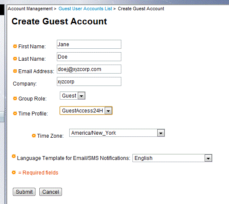229x204 pixels.
Task: Cancel the guest account creation
Action: tap(50, 192)
